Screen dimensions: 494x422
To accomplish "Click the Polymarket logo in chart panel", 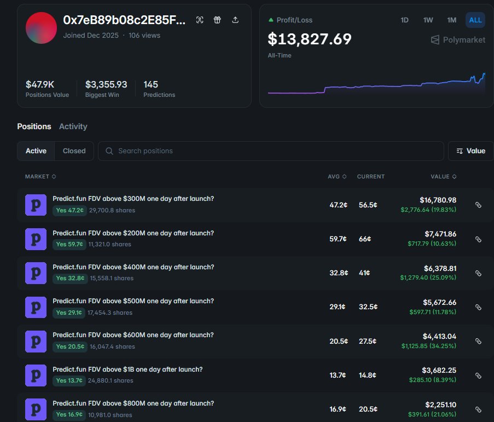I will [458, 40].
